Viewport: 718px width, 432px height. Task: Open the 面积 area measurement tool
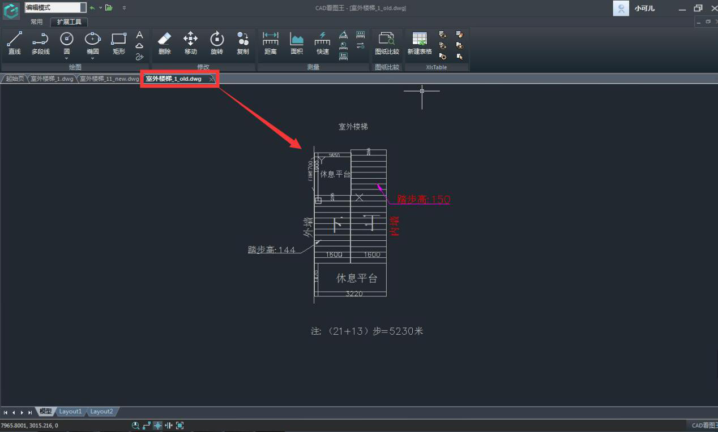[x=297, y=44]
